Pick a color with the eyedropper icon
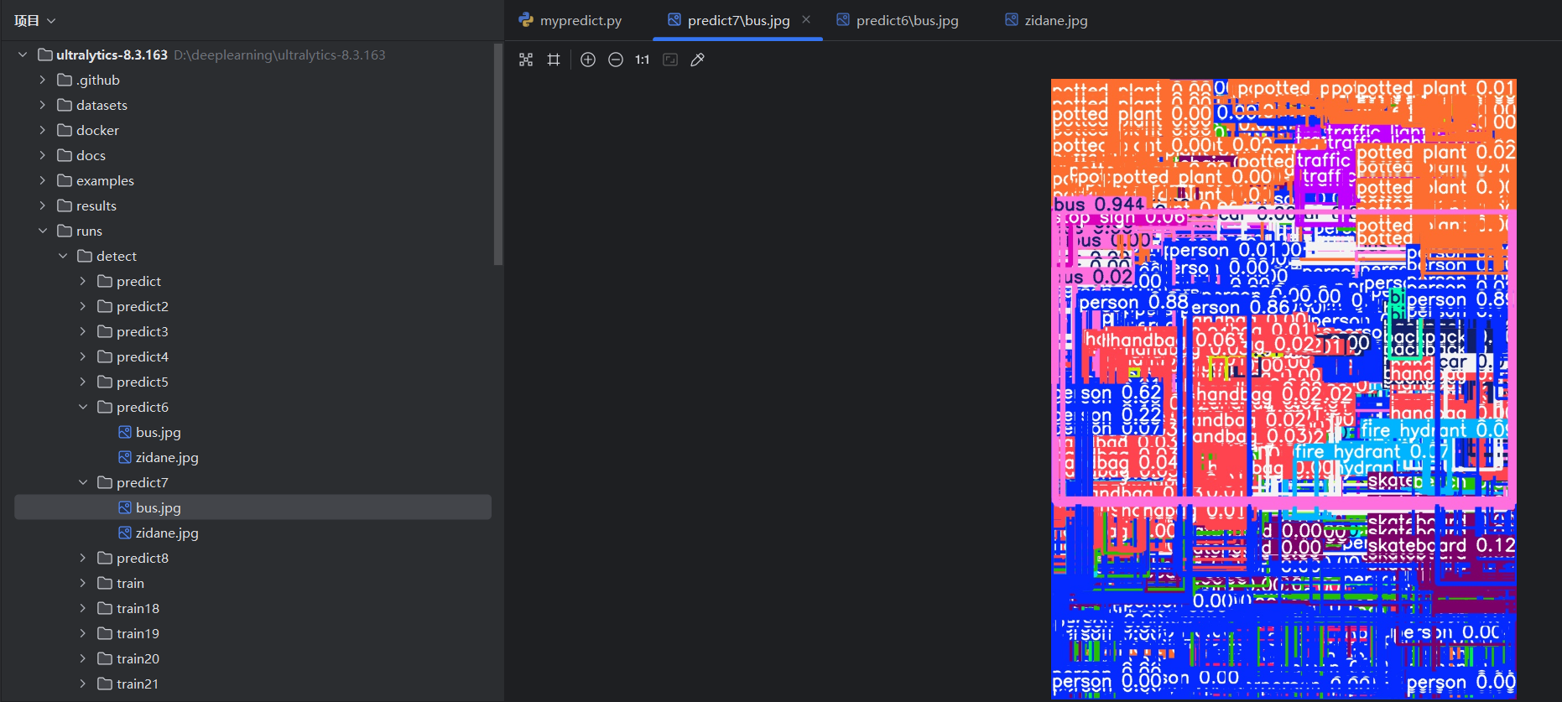 (697, 60)
